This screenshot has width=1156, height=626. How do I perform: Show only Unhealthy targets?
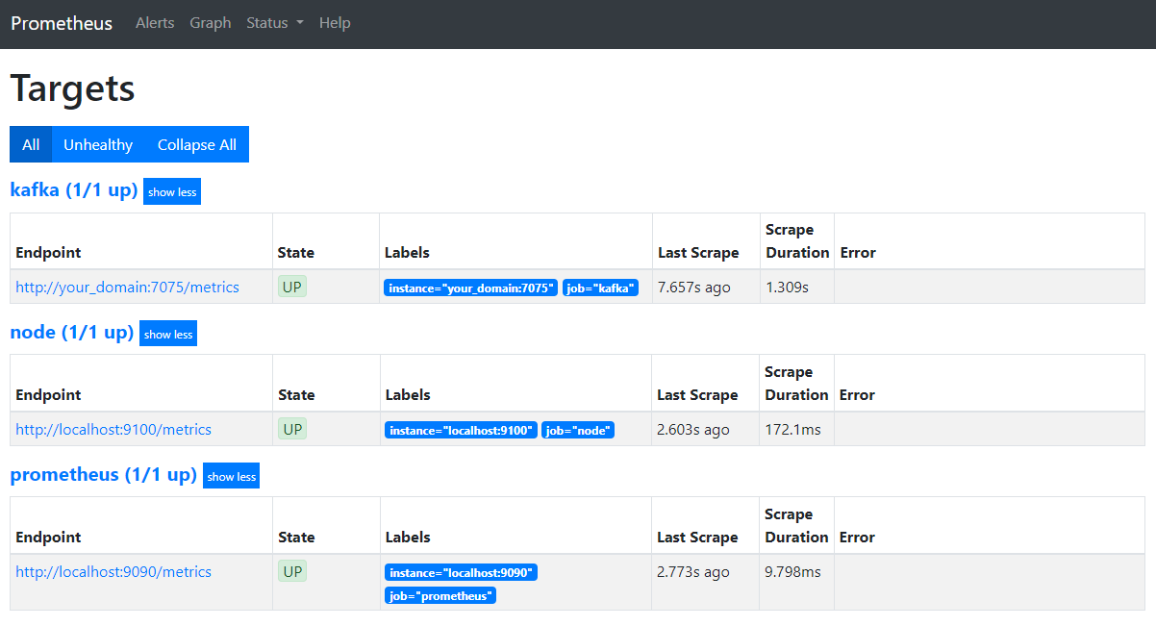98,144
